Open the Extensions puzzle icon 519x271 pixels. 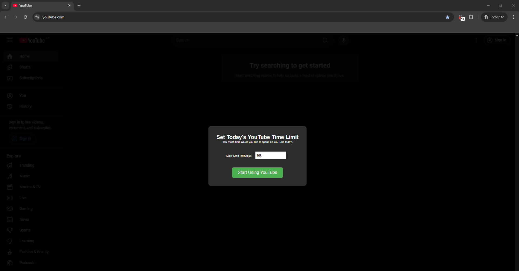pos(471,17)
